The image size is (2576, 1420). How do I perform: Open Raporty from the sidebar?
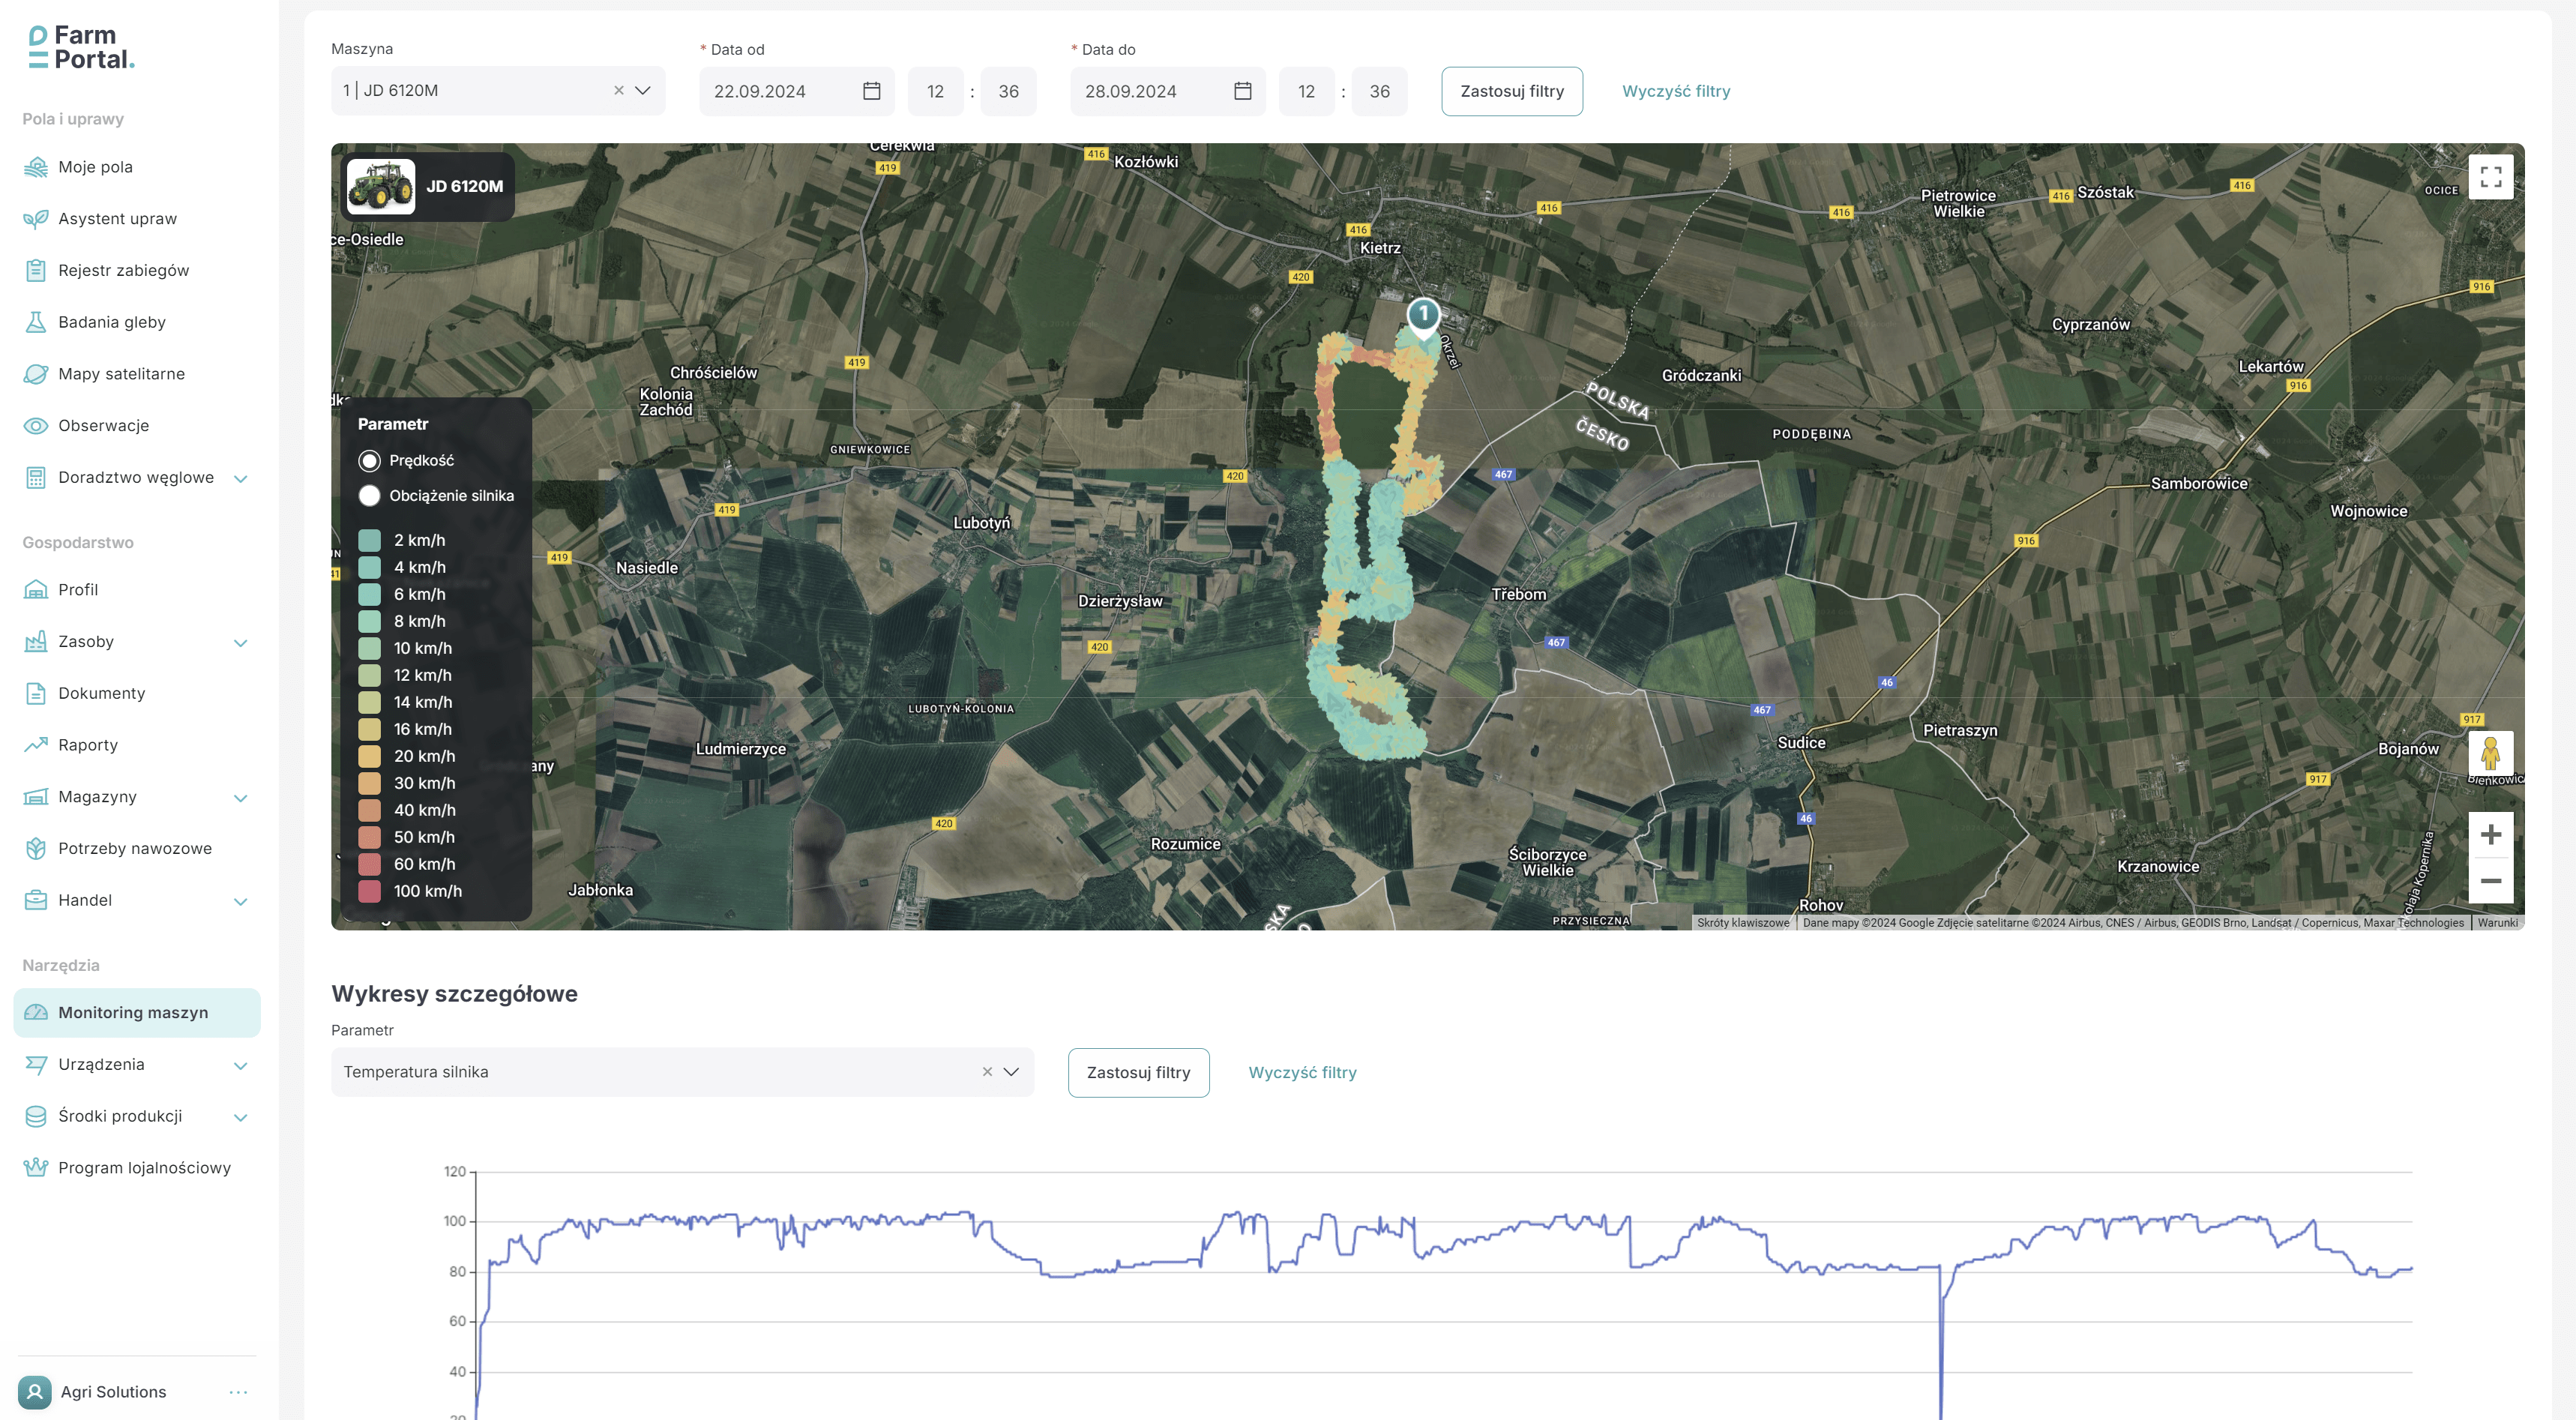point(88,745)
